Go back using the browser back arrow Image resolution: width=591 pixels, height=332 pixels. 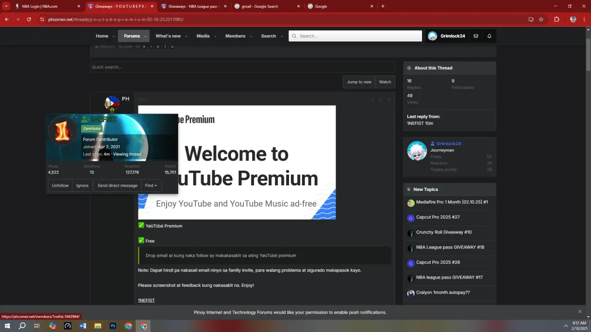pyautogui.click(x=6, y=19)
